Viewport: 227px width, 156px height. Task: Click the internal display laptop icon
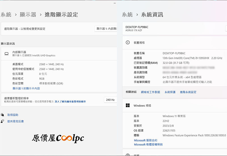(x=7, y=54)
